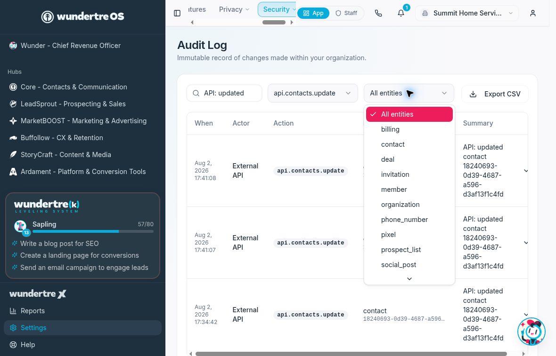This screenshot has height=356, width=556.
Task: Click the wundertre OS logo
Action: pyautogui.click(x=82, y=16)
